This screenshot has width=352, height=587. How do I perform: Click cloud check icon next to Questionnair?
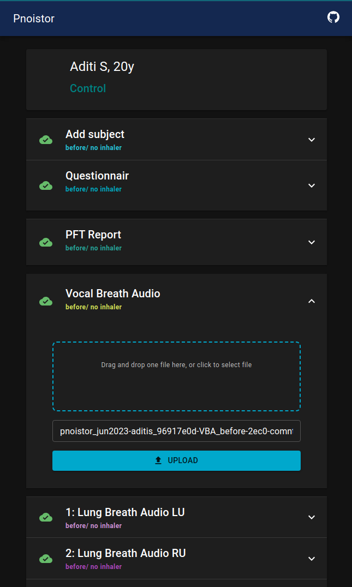46,185
